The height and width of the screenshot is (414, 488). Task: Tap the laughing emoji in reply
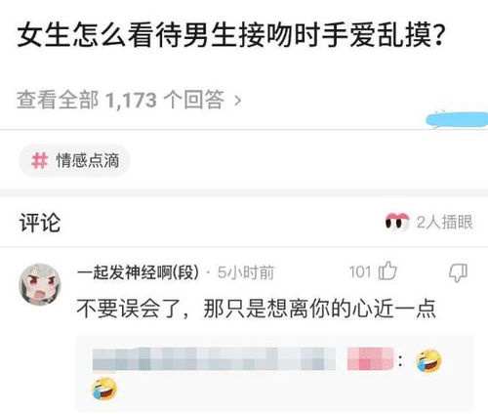(428, 360)
